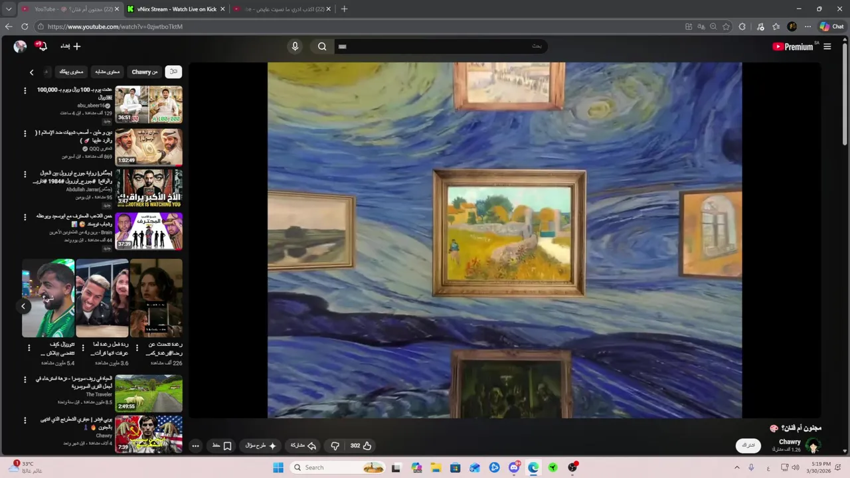Click the Create plus button on YouTube
Viewport: 850px width, 478px height.
tap(70, 46)
